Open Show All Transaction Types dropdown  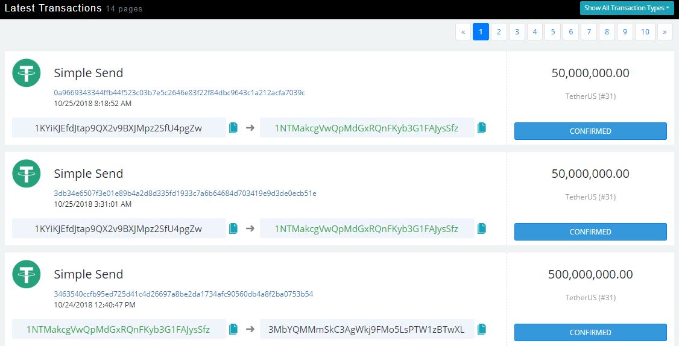627,8
